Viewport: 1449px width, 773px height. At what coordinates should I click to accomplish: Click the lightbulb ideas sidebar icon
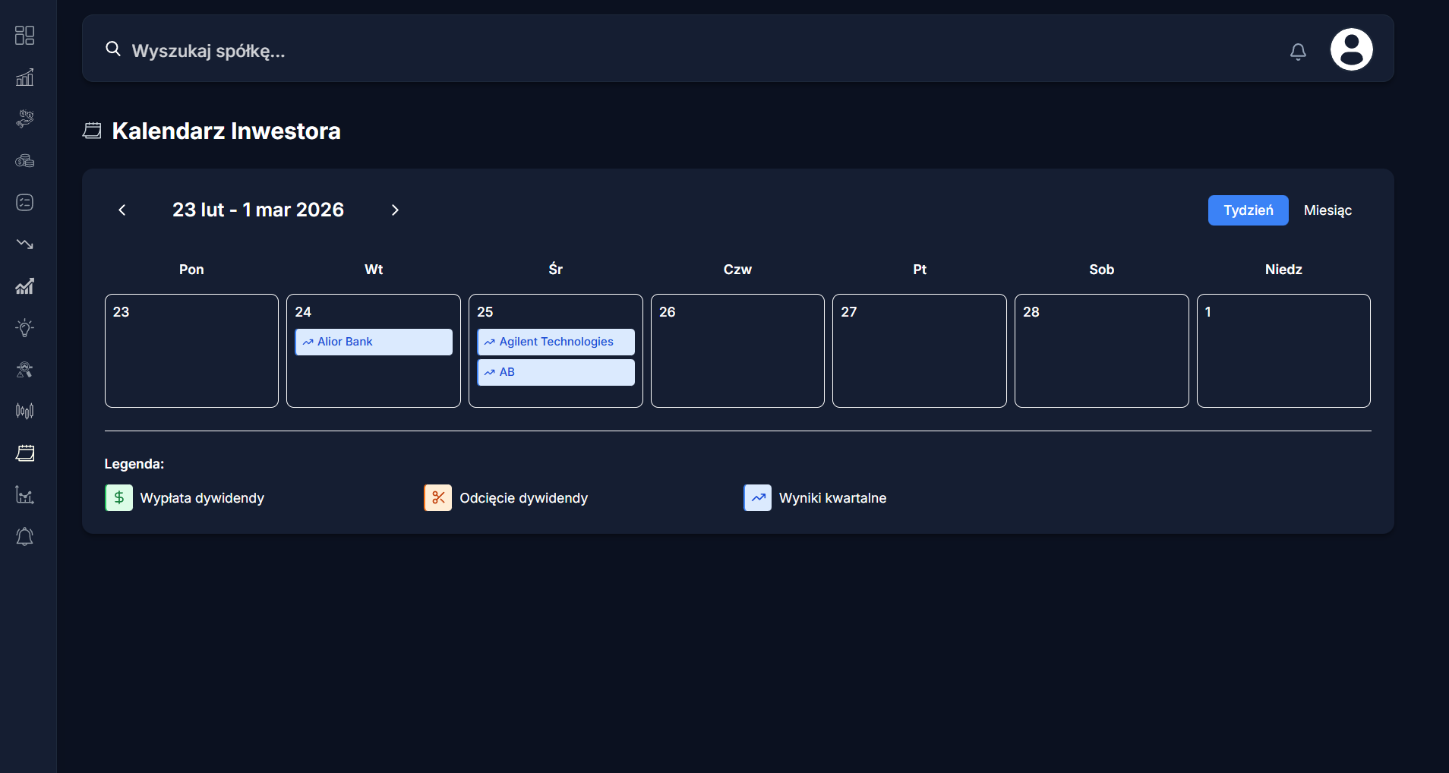point(24,328)
